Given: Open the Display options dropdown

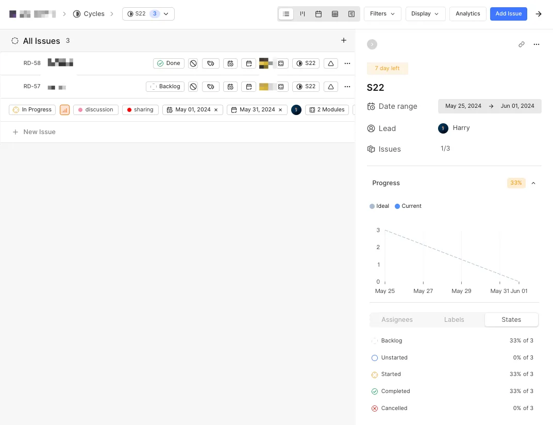Looking at the screenshot, I should coord(425,14).
